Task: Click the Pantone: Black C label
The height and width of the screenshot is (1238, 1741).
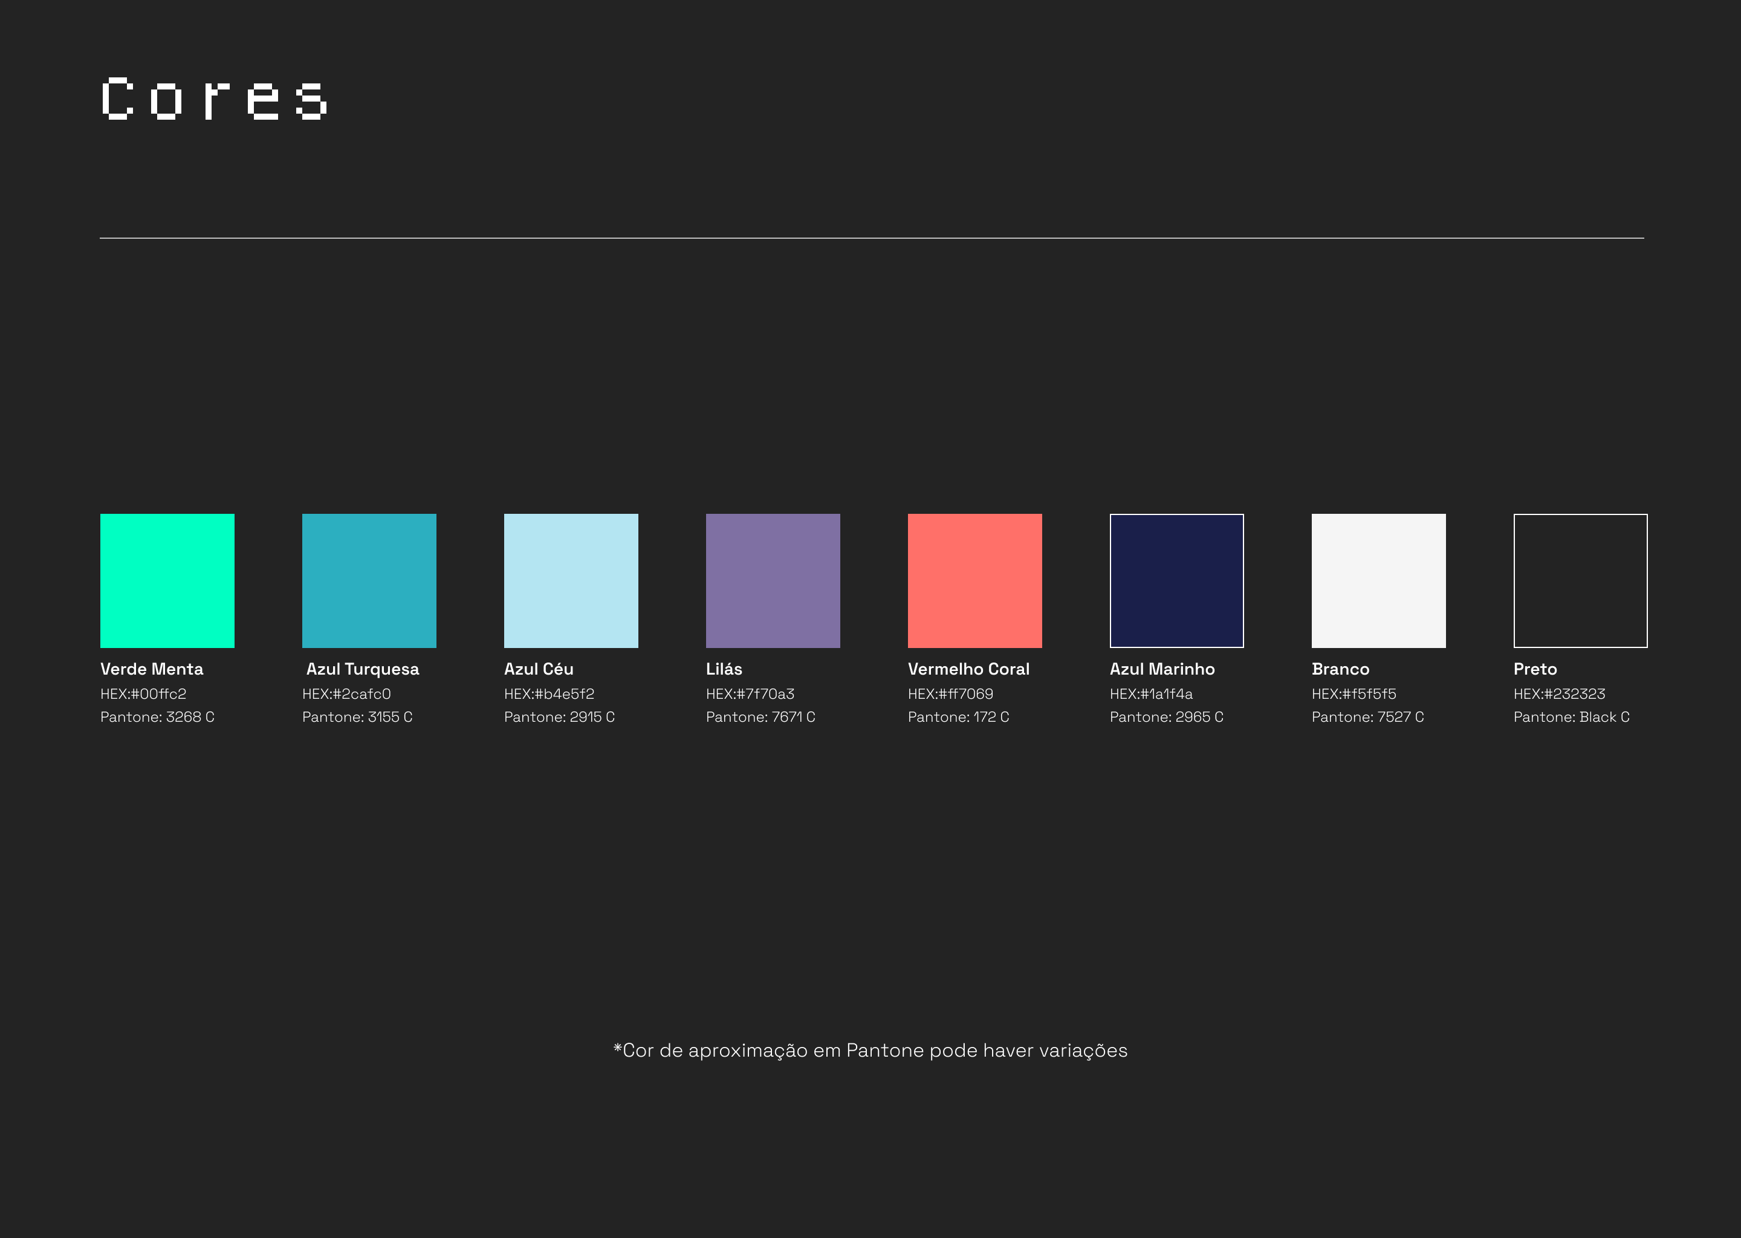Action: 1571,716
